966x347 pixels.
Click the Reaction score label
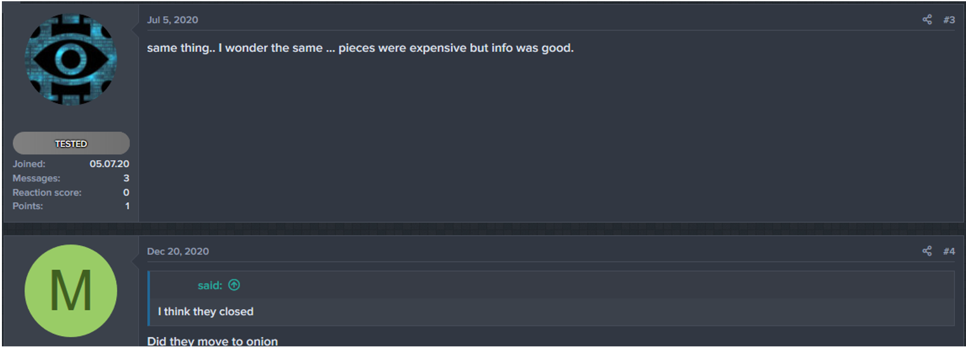tap(47, 192)
